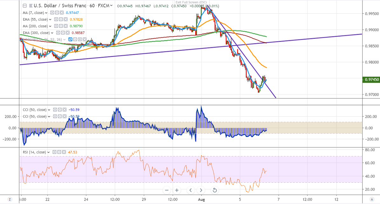Click EMA 300 value 0.98587
380x204 pixels.
pos(78,33)
